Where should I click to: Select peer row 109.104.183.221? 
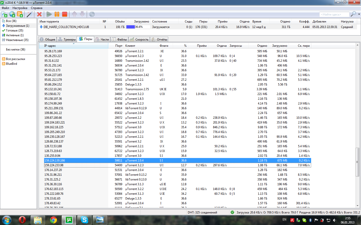(x=177, y=122)
